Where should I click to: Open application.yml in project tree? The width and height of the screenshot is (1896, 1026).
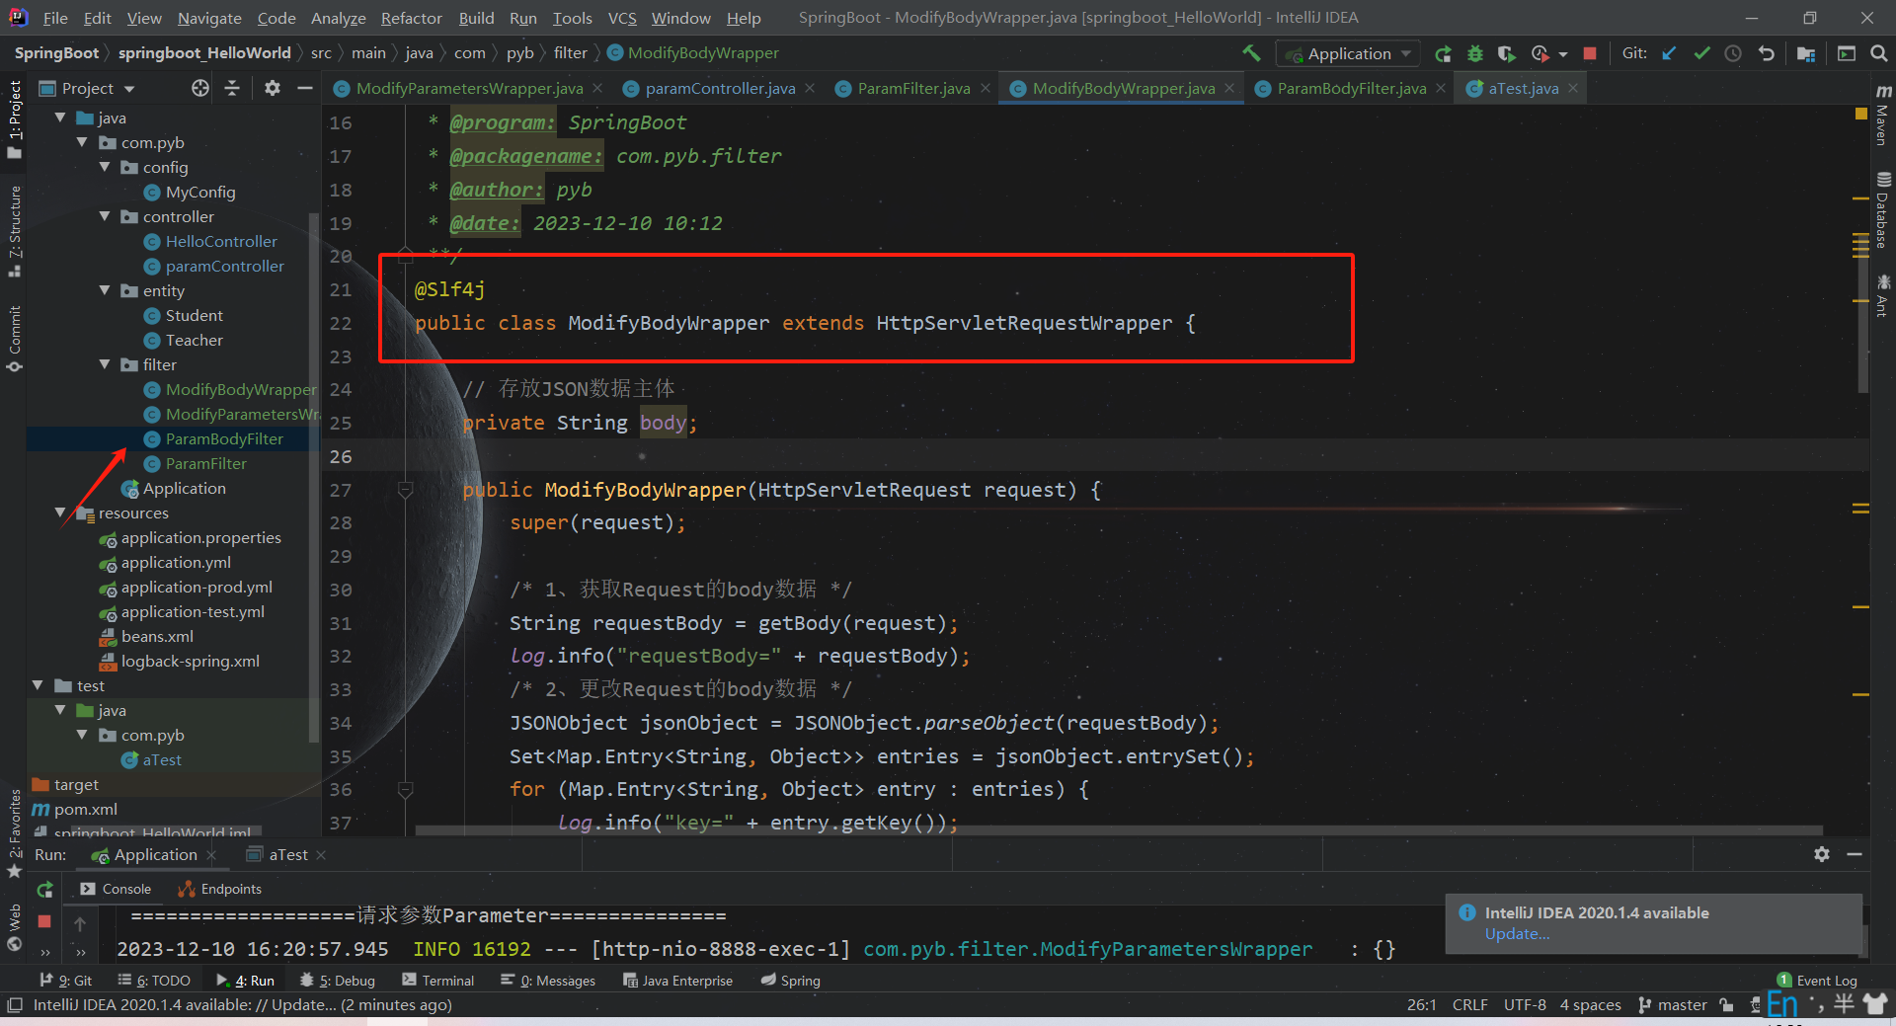pos(176,562)
